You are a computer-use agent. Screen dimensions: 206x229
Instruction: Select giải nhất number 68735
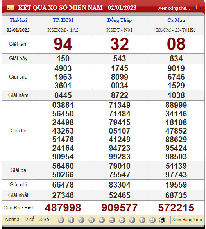(x=176, y=195)
